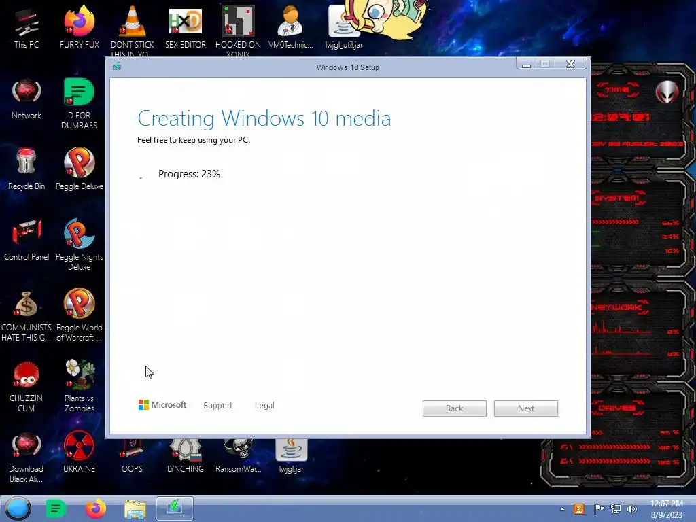Image resolution: width=696 pixels, height=522 pixels.
Task: Launch the FURRY FUX Firefox shortcut
Action: [79, 27]
